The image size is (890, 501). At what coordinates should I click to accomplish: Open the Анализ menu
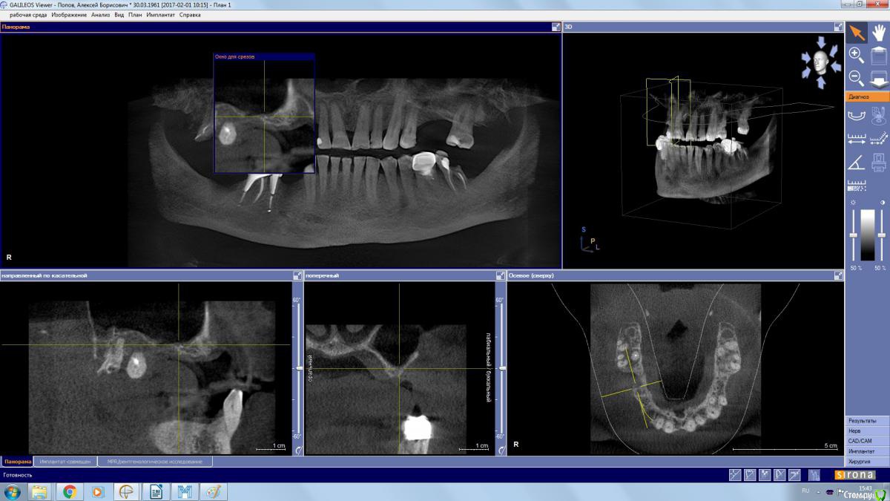click(x=100, y=15)
